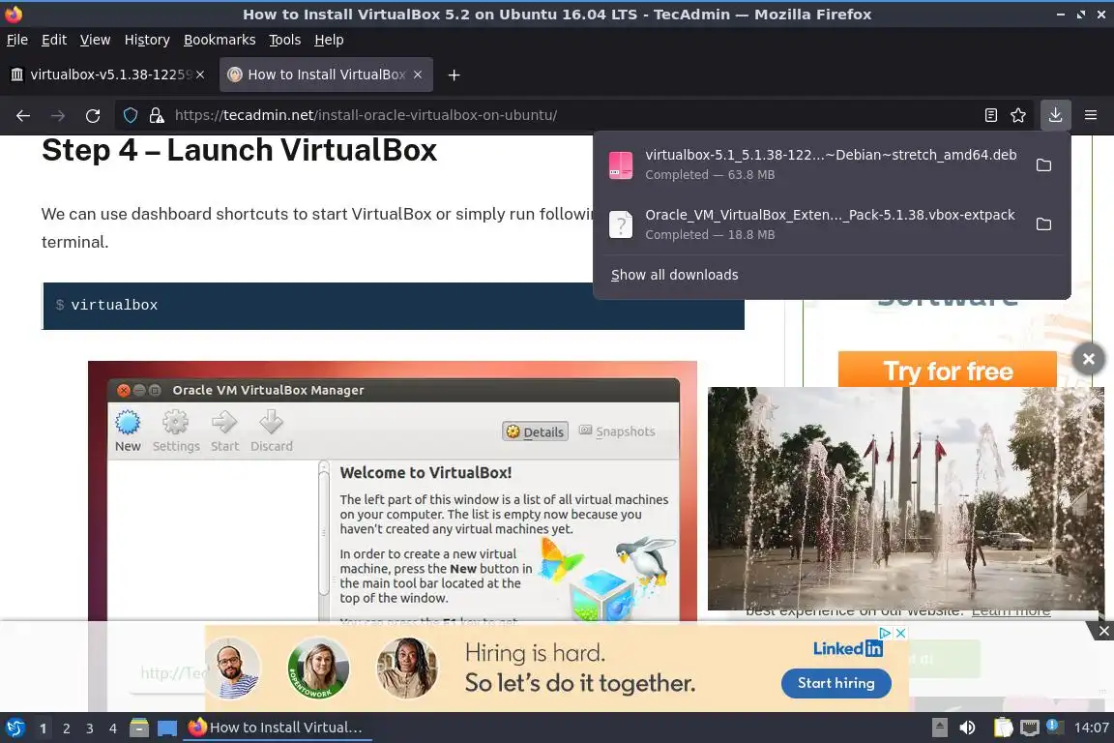1114x743 pixels.
Task: Show the .deb download in folder
Action: pyautogui.click(x=1043, y=165)
